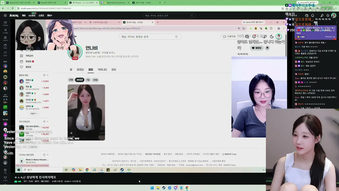The image size is (339, 191).
Task: Expand the 더보기 button under following channels
Action: click(x=34, y=114)
